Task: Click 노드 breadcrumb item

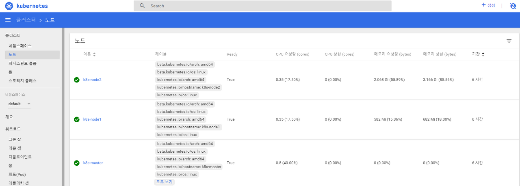Action: pyautogui.click(x=50, y=20)
